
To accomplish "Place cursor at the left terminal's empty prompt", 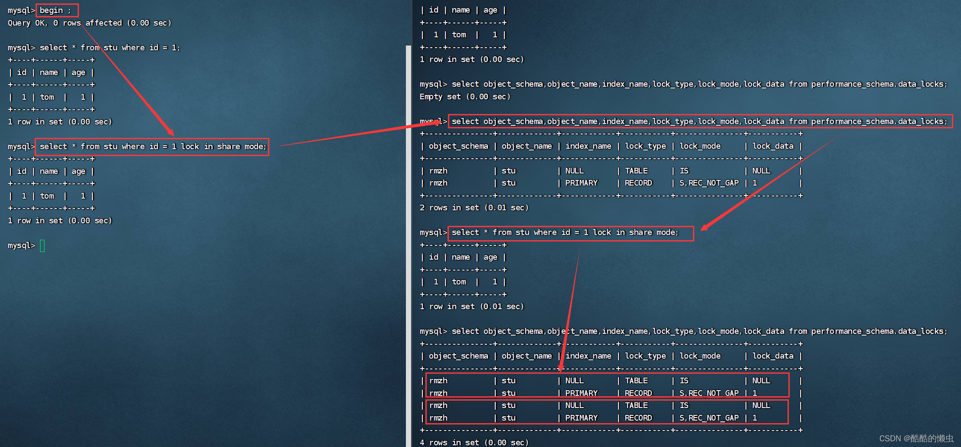I will pyautogui.click(x=42, y=246).
